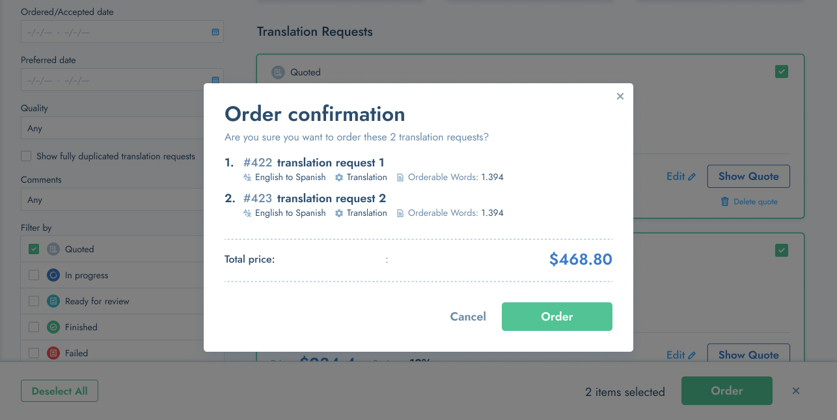
Task: Uncheck the Quoted filter checkbox
Action: pyautogui.click(x=34, y=249)
